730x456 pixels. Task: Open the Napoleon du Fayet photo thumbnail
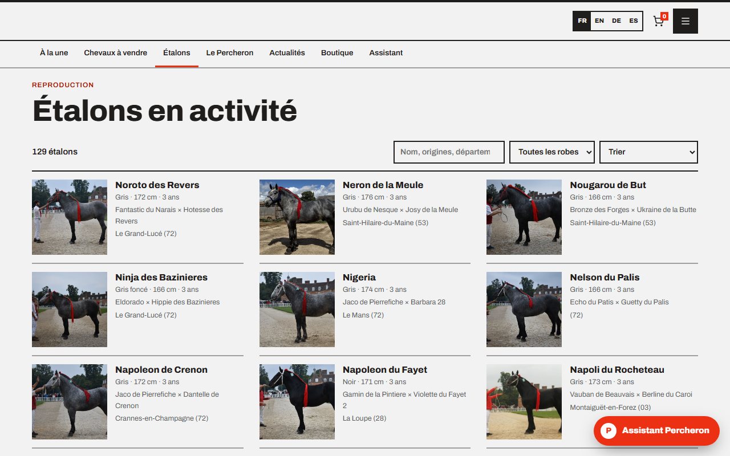coord(297,402)
